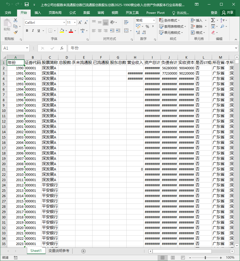This screenshot has width=240, height=261.
Task: Open the 数据 ribbon tab
Action: (x=86, y=13)
